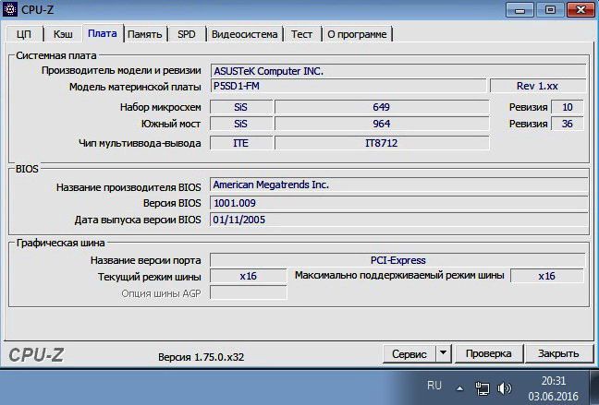Click the version text Версия 1.75.0.x32

(x=201, y=357)
